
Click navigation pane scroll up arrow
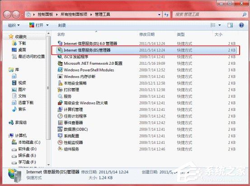coord(48,33)
